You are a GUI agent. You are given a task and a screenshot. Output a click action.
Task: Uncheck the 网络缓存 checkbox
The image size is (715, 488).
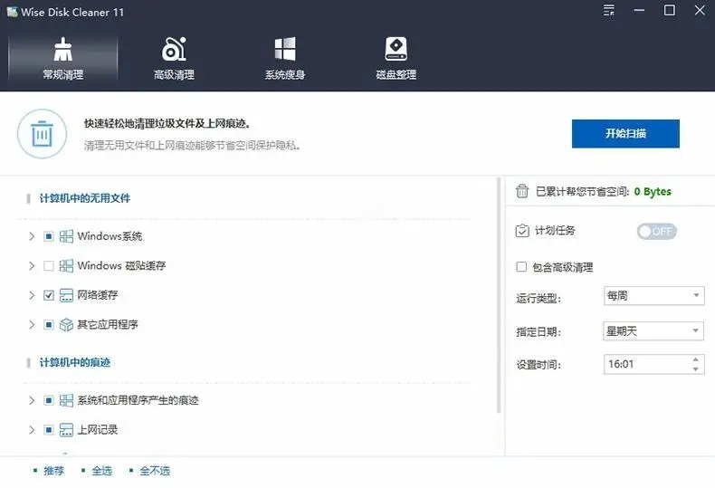(x=49, y=295)
